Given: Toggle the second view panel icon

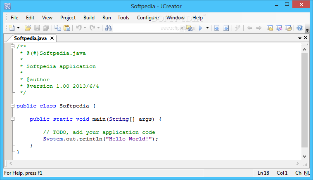Looking at the screenshot, I should click(279, 28).
